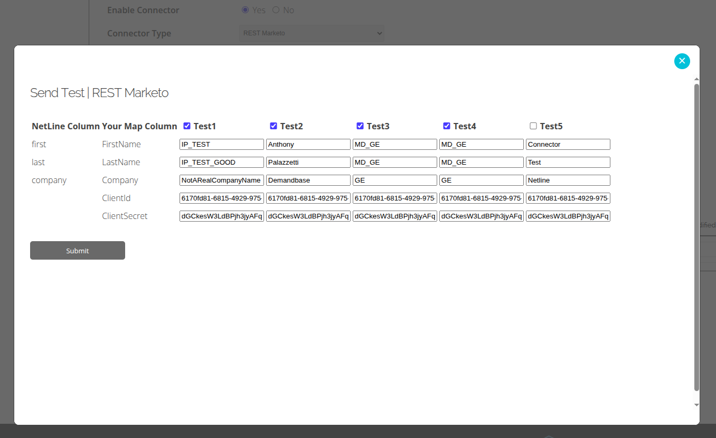The image size is (716, 438).
Task: Click Test1 Company field NotARealCompanyName
Action: click(221, 180)
